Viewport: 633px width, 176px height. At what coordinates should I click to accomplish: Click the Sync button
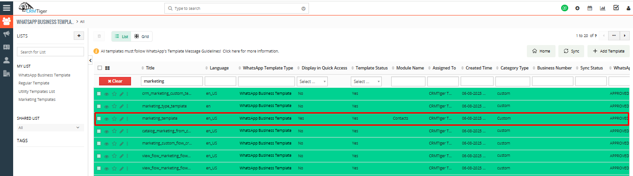(x=571, y=51)
